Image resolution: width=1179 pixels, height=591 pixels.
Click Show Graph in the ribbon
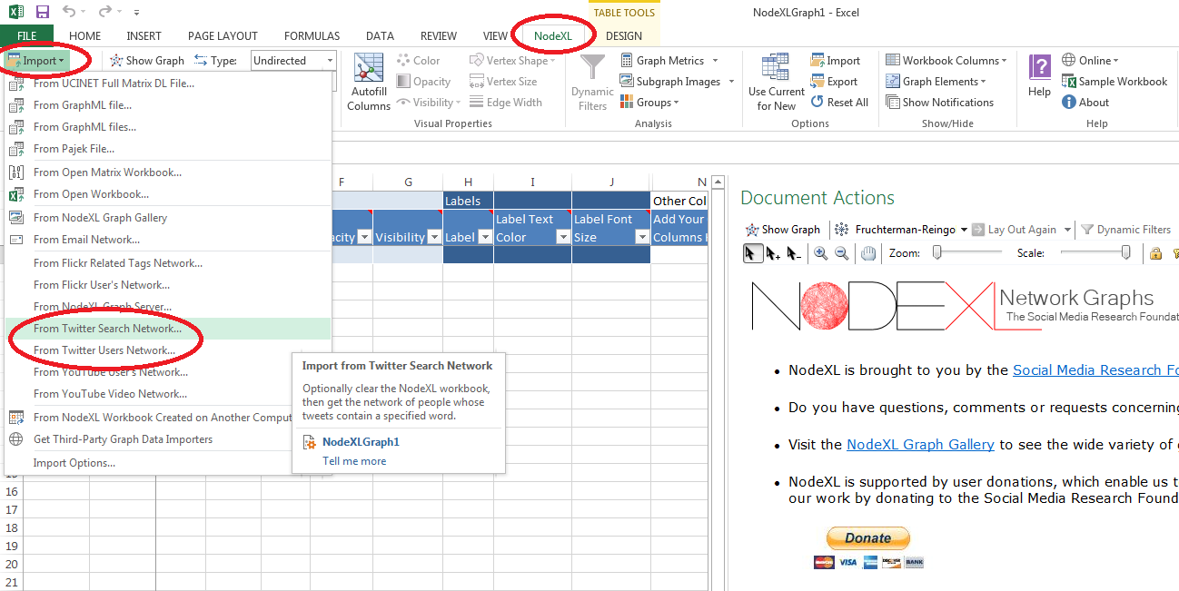(x=147, y=61)
